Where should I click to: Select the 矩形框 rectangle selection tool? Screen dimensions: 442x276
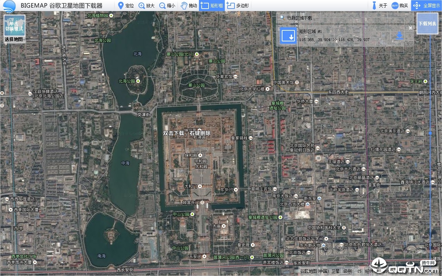pos(212,6)
